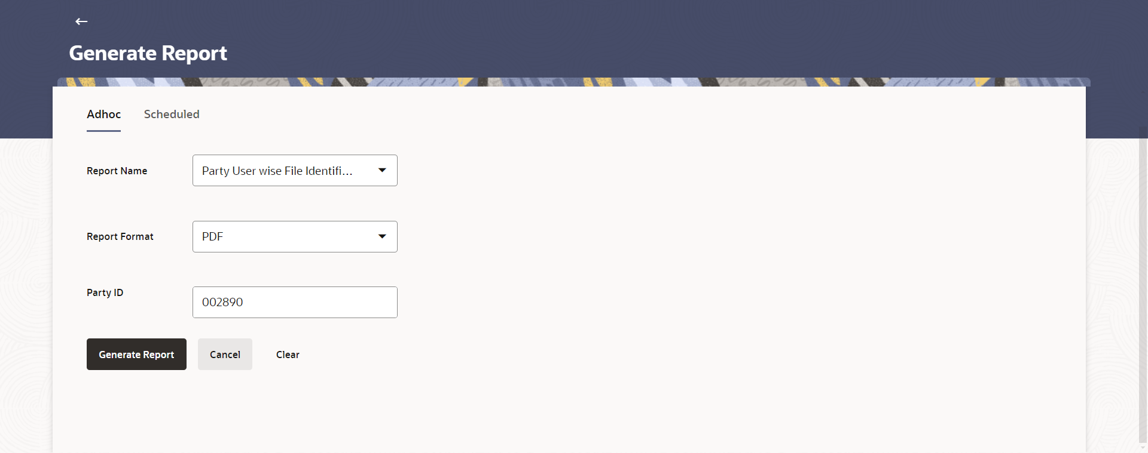Open the Scheduled tab
Image resolution: width=1148 pixels, height=453 pixels.
[x=172, y=114]
